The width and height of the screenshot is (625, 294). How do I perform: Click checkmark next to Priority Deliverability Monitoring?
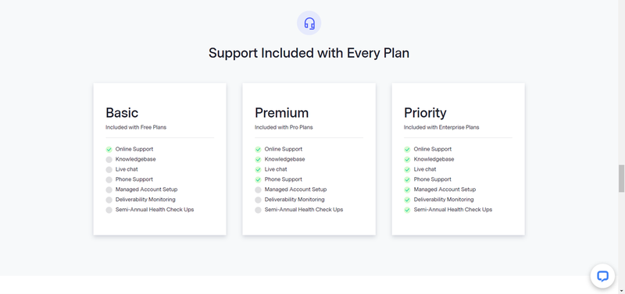coord(407,200)
